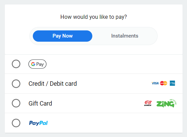Click the Google Pay logo
This screenshot has width=187, height=137.
[37, 64]
